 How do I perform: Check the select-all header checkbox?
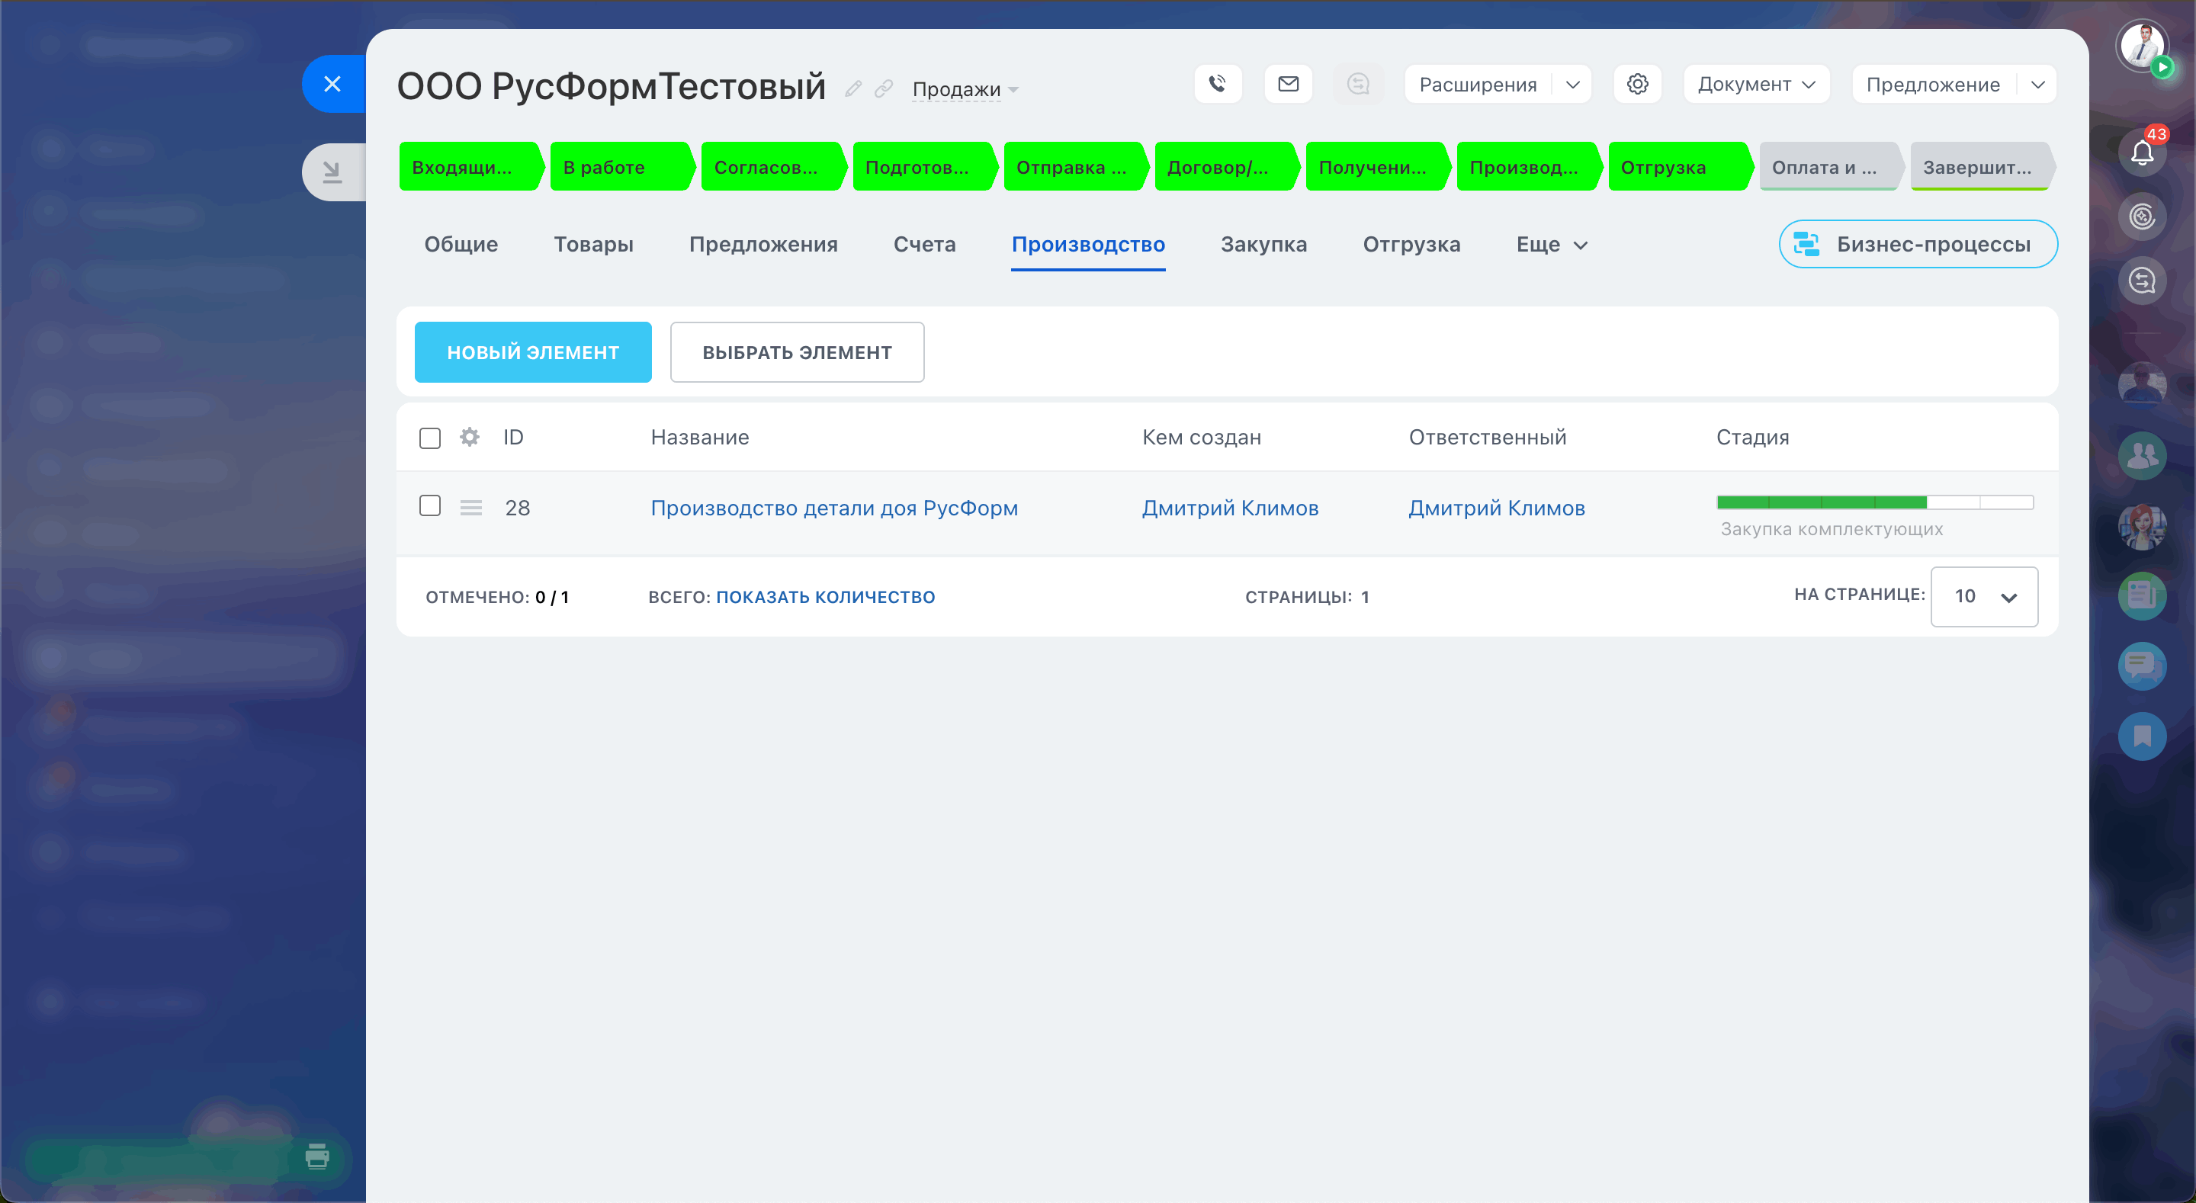pyautogui.click(x=429, y=438)
